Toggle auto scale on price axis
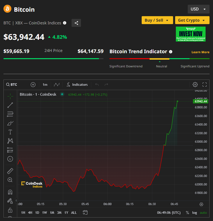Viewport: 213px width, 221px height. tap(203, 213)
